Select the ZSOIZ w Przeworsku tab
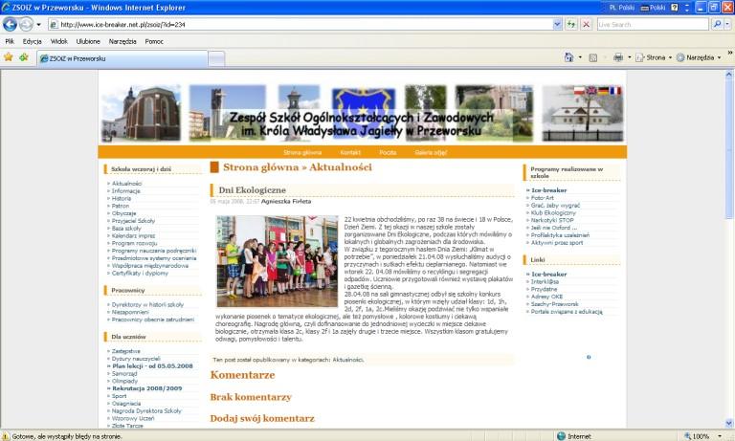Image resolution: width=735 pixels, height=441 pixels. point(122,58)
